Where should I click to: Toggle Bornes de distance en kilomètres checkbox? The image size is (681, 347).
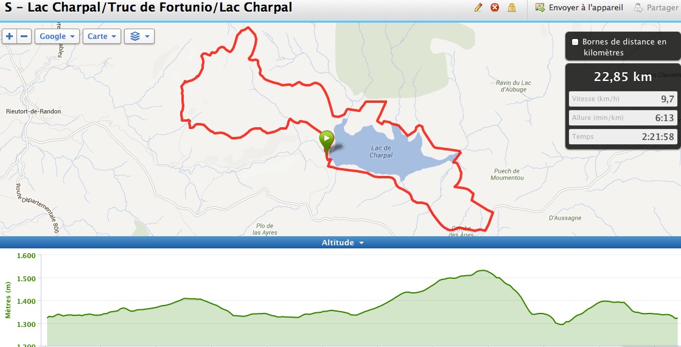tap(575, 42)
